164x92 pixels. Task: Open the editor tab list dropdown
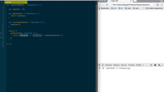(96, 2)
